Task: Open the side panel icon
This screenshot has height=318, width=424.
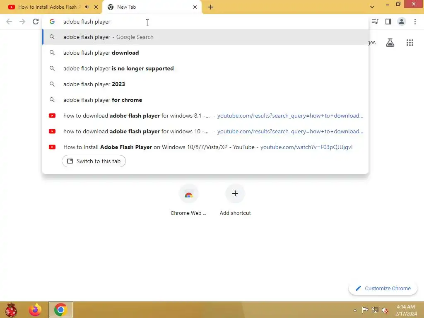Action: tap(388, 22)
